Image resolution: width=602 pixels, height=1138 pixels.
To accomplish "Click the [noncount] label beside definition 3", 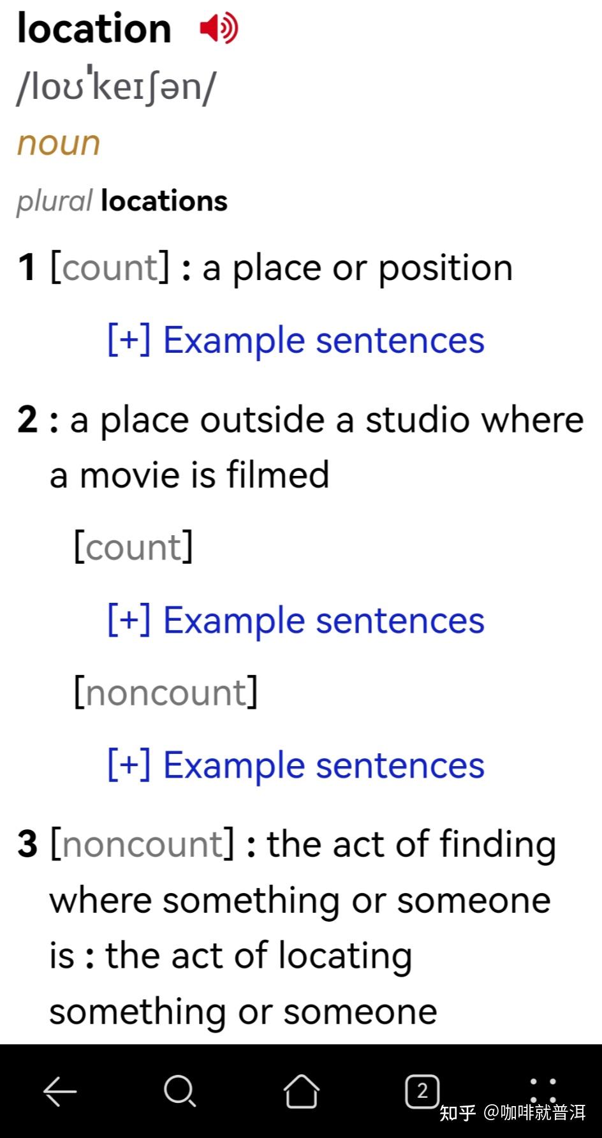I will coord(142,845).
